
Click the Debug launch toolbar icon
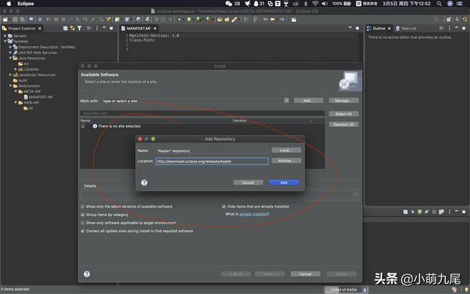click(x=180, y=20)
